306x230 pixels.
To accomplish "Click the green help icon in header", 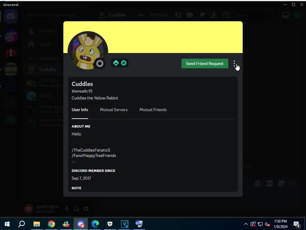I will click(x=298, y=15).
